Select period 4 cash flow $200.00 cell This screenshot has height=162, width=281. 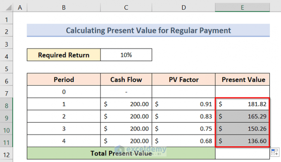tap(126, 141)
